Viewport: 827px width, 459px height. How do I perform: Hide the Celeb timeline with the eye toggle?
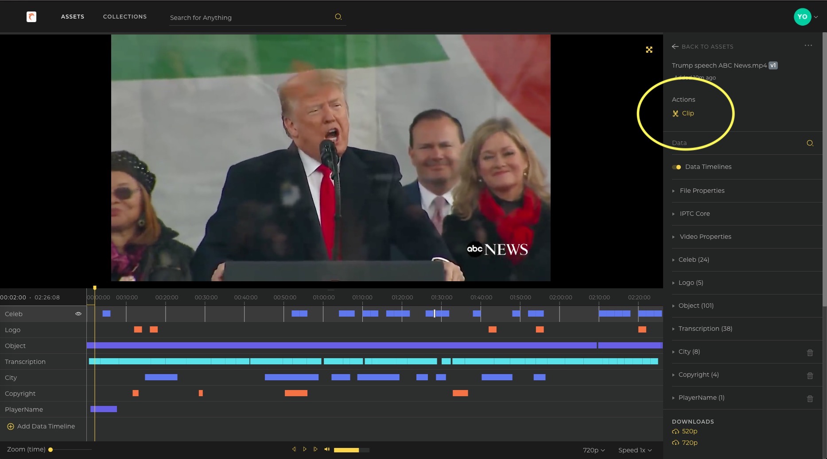[x=78, y=314]
